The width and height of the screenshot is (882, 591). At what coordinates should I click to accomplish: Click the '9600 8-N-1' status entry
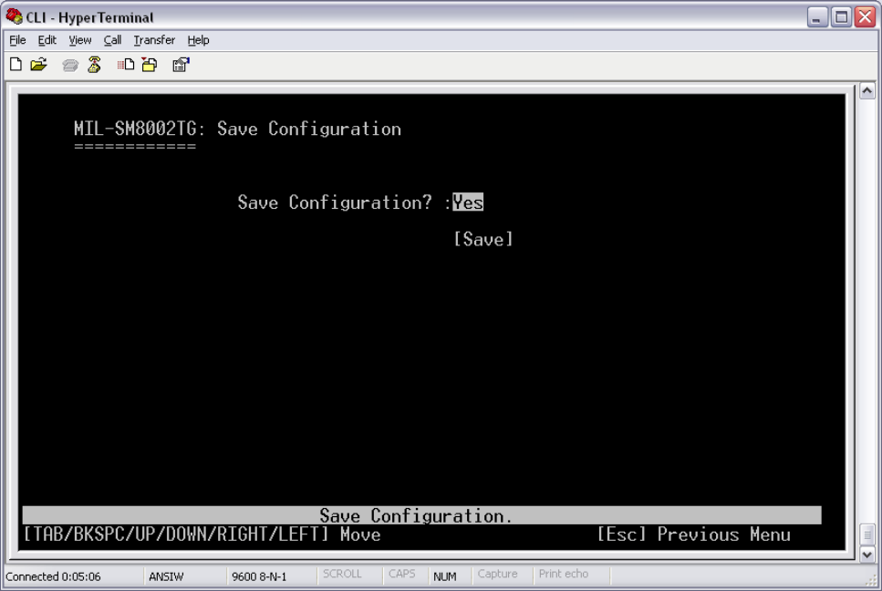tap(259, 576)
